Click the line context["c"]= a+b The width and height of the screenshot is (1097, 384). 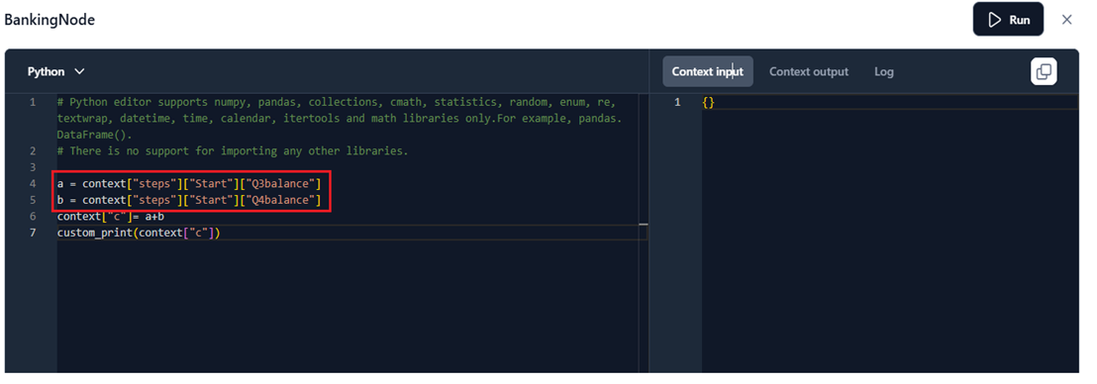[x=111, y=217]
